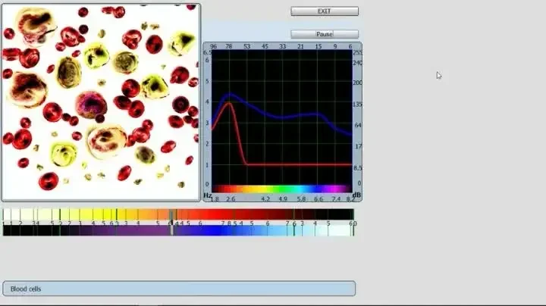The height and width of the screenshot is (306, 546).
Task: Click the gray marker on the purple-blue scale
Action: [x=171, y=230]
